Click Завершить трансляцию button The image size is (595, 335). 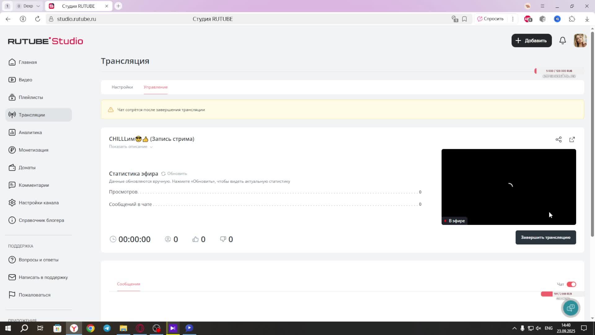coord(545,237)
